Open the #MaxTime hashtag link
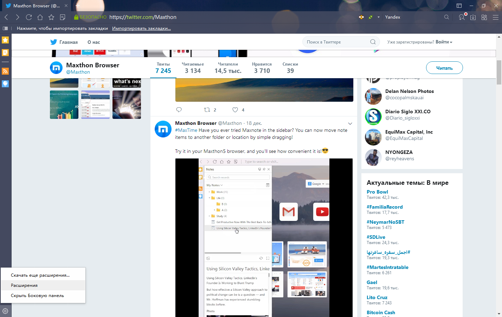Image resolution: width=502 pixels, height=317 pixels. point(186,130)
